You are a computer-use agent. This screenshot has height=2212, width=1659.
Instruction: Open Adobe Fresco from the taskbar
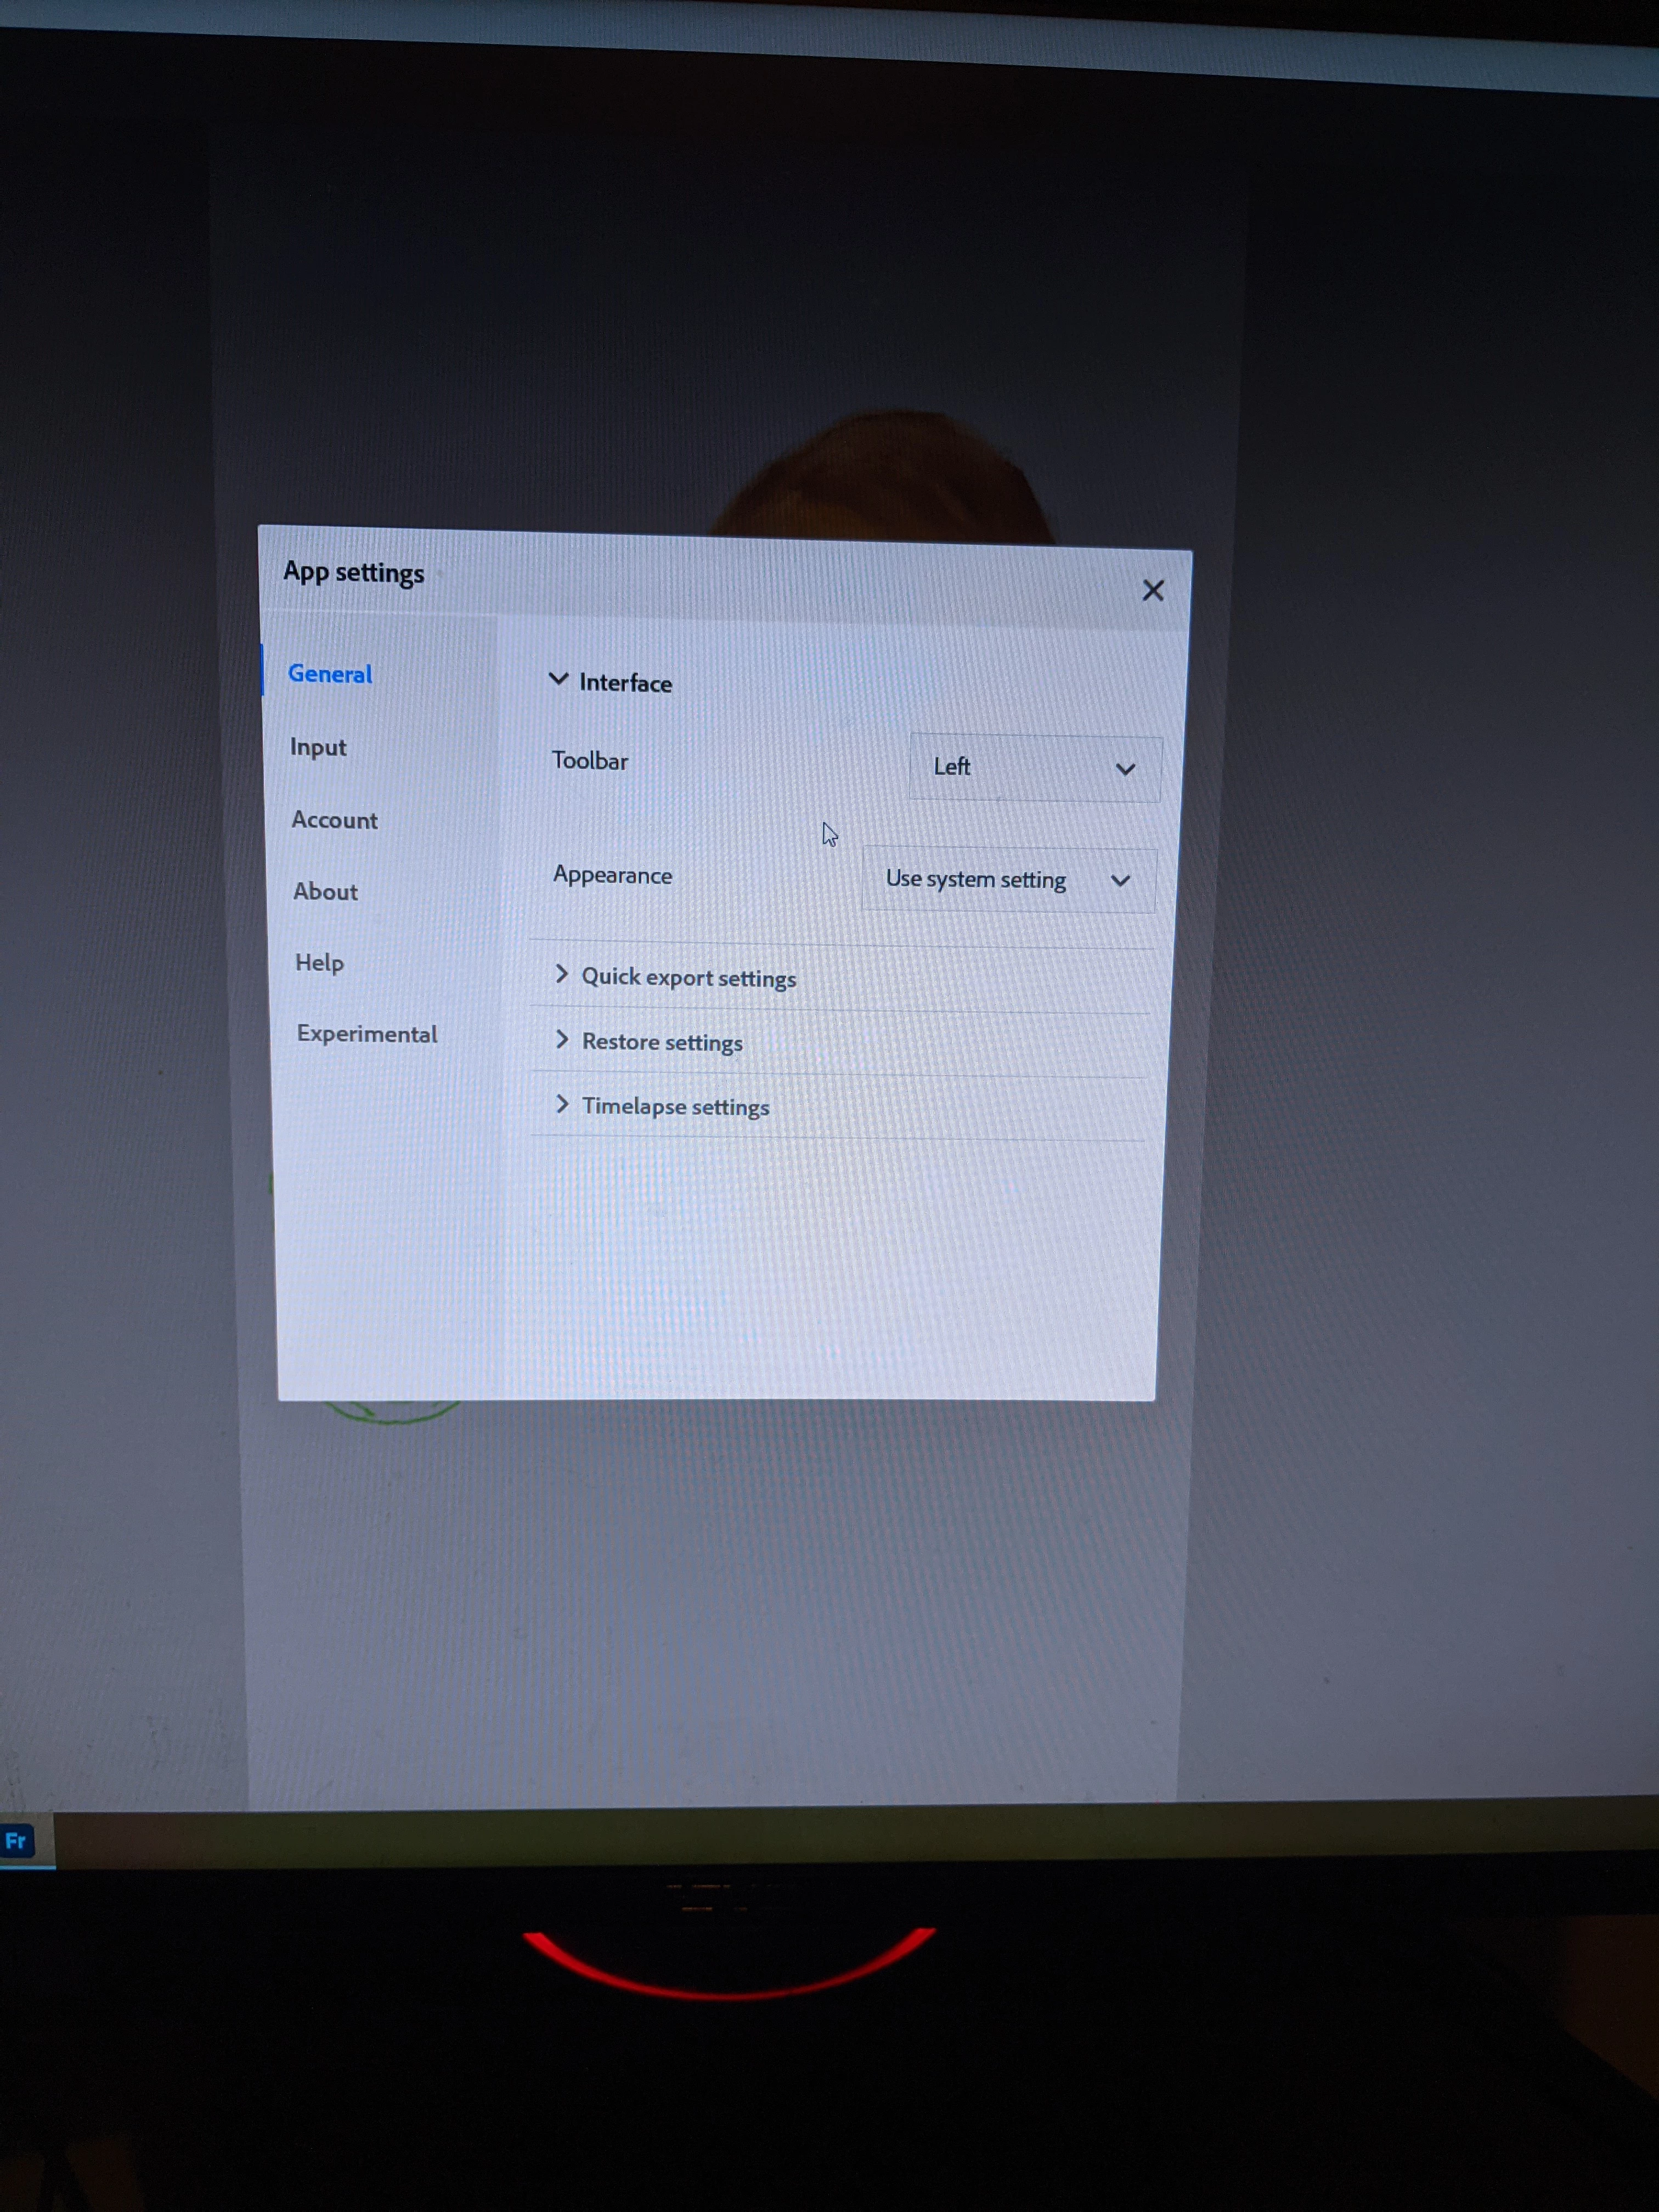coord(17,1840)
